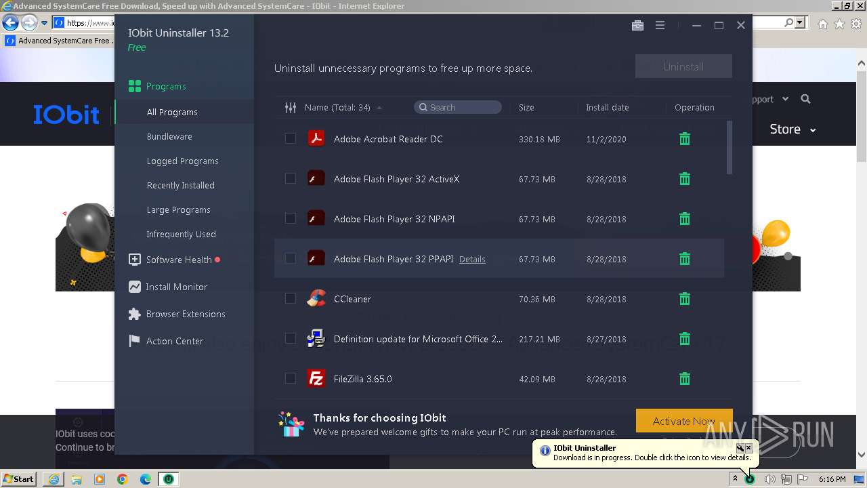The image size is (867, 488).
Task: Open Details link for Adobe Flash Player PPAPI
Action: [x=472, y=260]
